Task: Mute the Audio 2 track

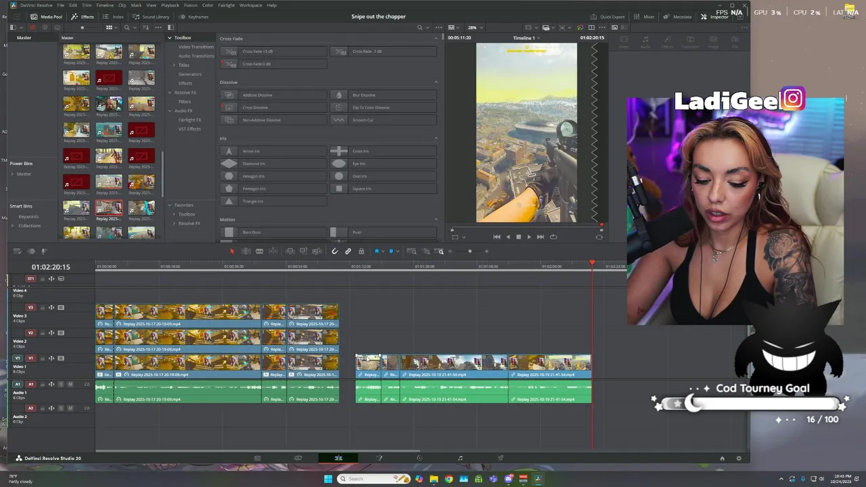Action: coord(70,408)
